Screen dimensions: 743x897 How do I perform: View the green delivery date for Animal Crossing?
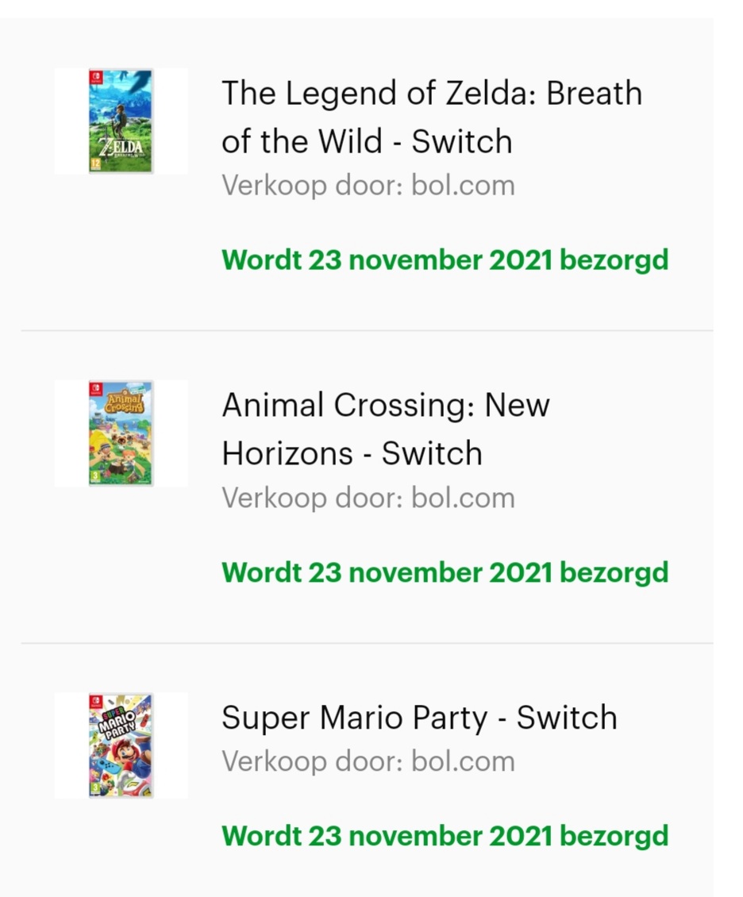[445, 572]
